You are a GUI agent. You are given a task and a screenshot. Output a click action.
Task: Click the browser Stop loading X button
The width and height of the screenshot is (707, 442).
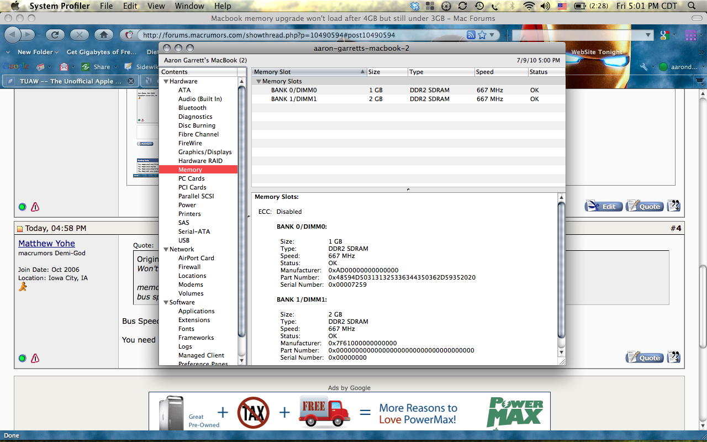click(80, 34)
